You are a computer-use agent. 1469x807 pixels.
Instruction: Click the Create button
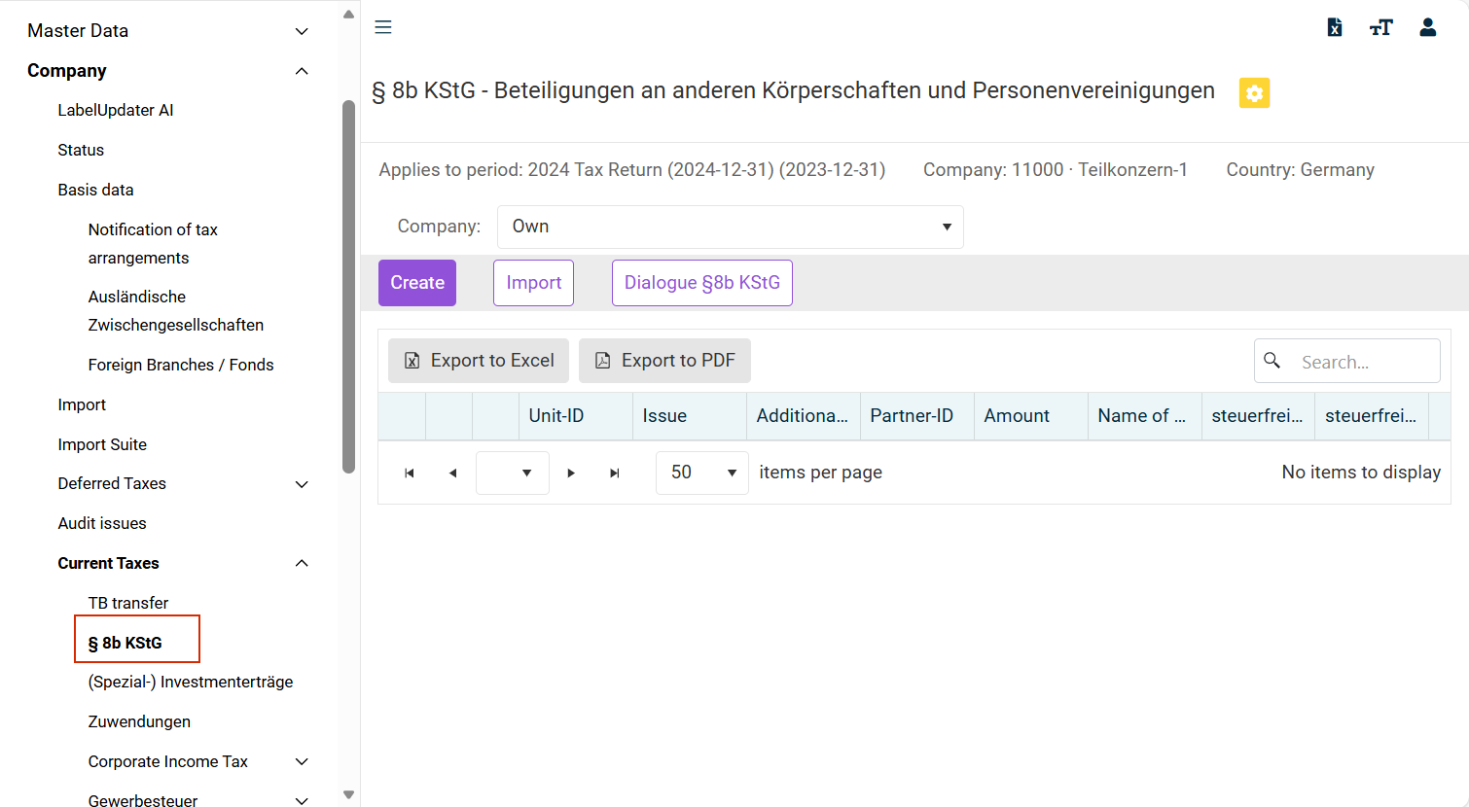417,283
